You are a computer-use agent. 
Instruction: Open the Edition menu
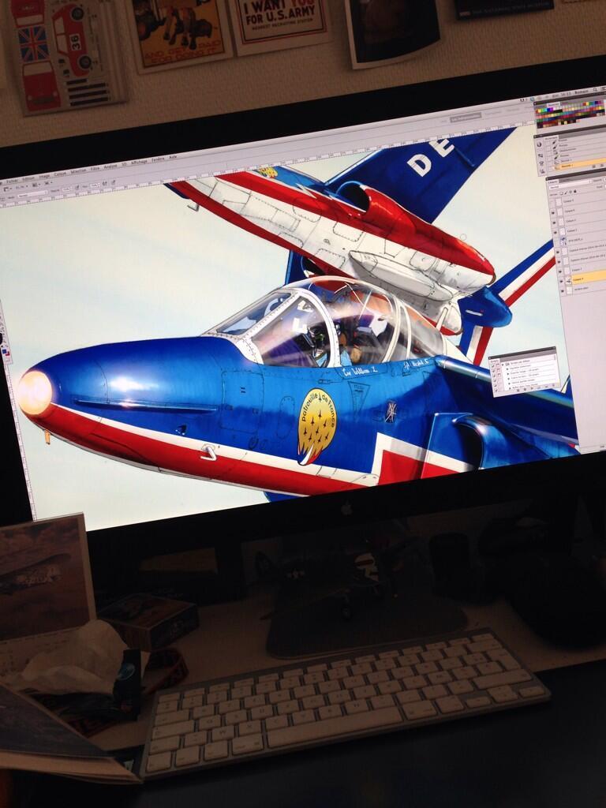tap(28, 178)
